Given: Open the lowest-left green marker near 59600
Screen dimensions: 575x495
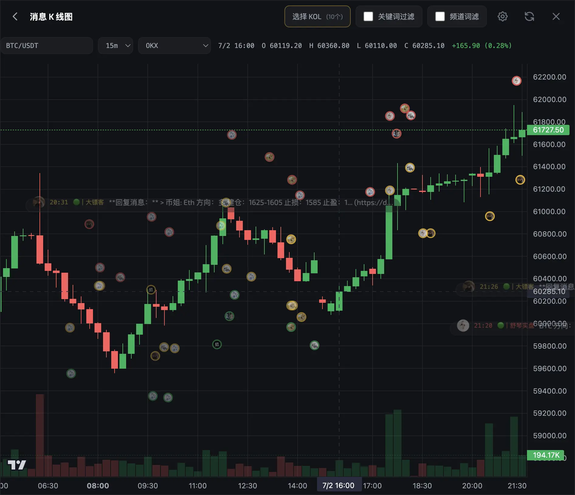Looking at the screenshot, I should click(x=71, y=374).
